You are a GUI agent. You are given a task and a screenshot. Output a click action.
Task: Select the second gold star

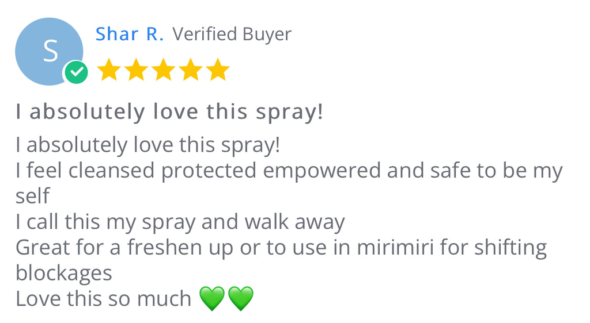point(136,70)
